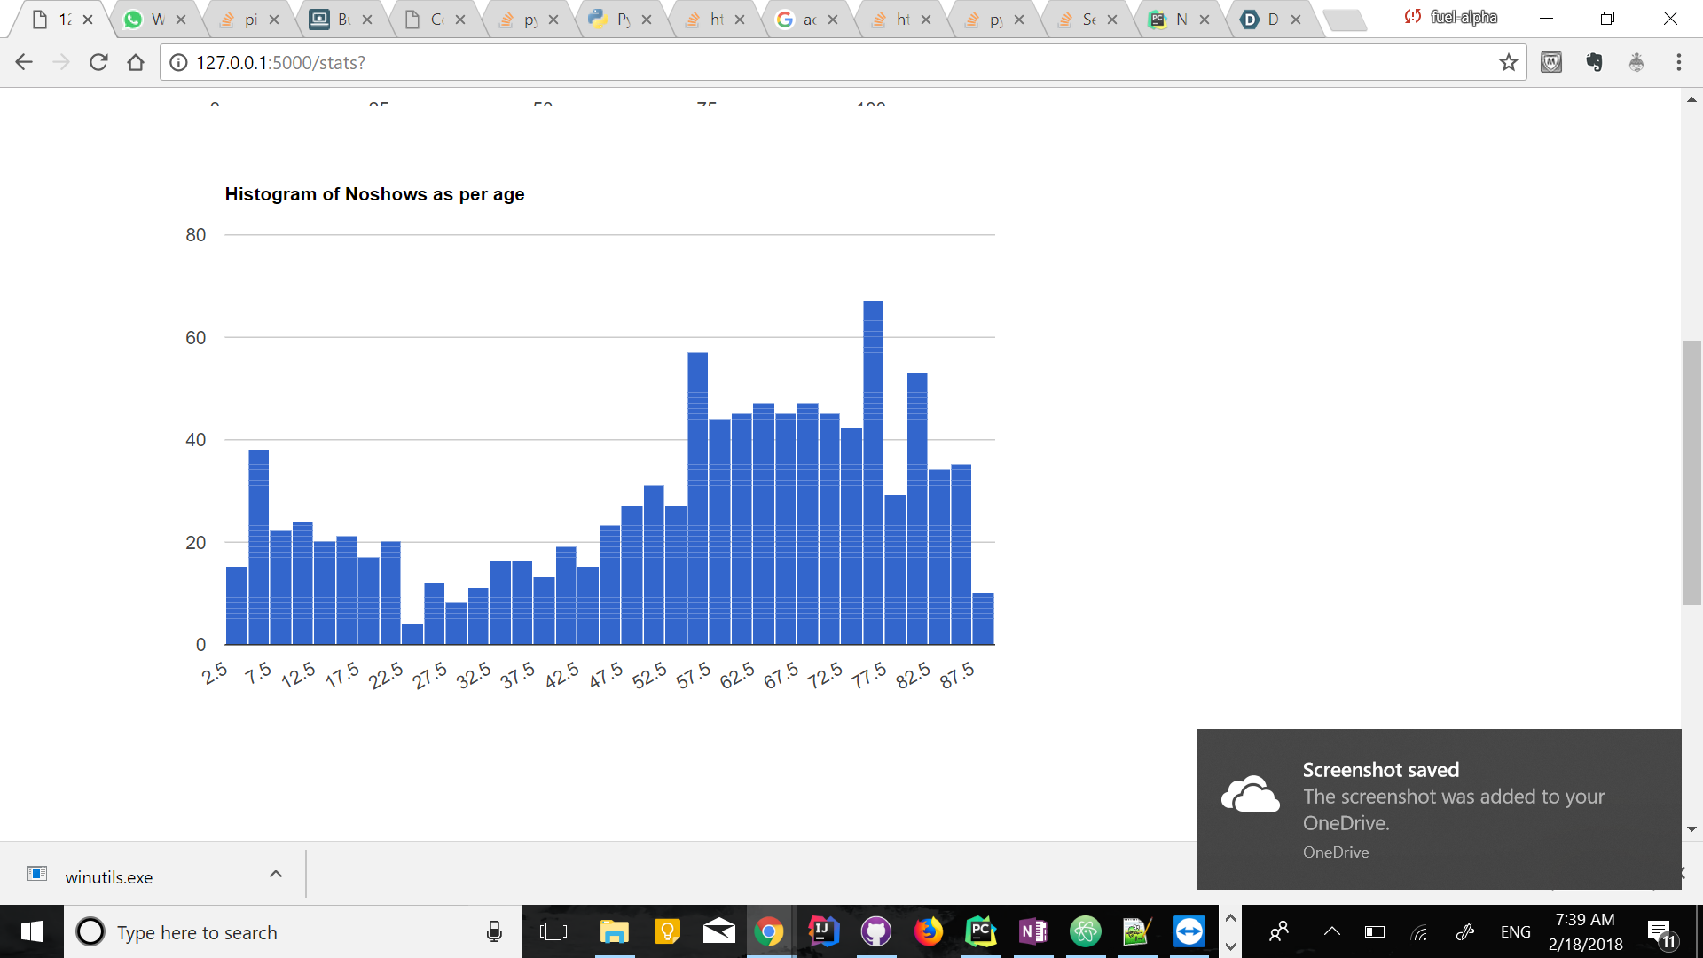Open the Evernote extension icon
Viewport: 1703px width, 958px height.
(1594, 62)
